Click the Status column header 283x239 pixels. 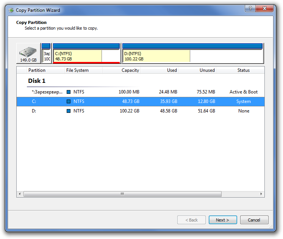pyautogui.click(x=243, y=70)
